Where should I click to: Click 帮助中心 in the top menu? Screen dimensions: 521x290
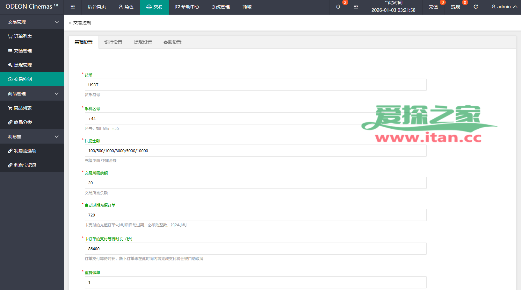click(x=187, y=7)
